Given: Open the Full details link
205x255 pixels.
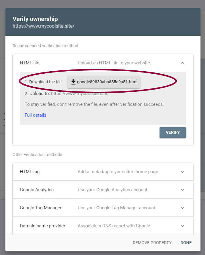Looking at the screenshot, I should click(36, 115).
